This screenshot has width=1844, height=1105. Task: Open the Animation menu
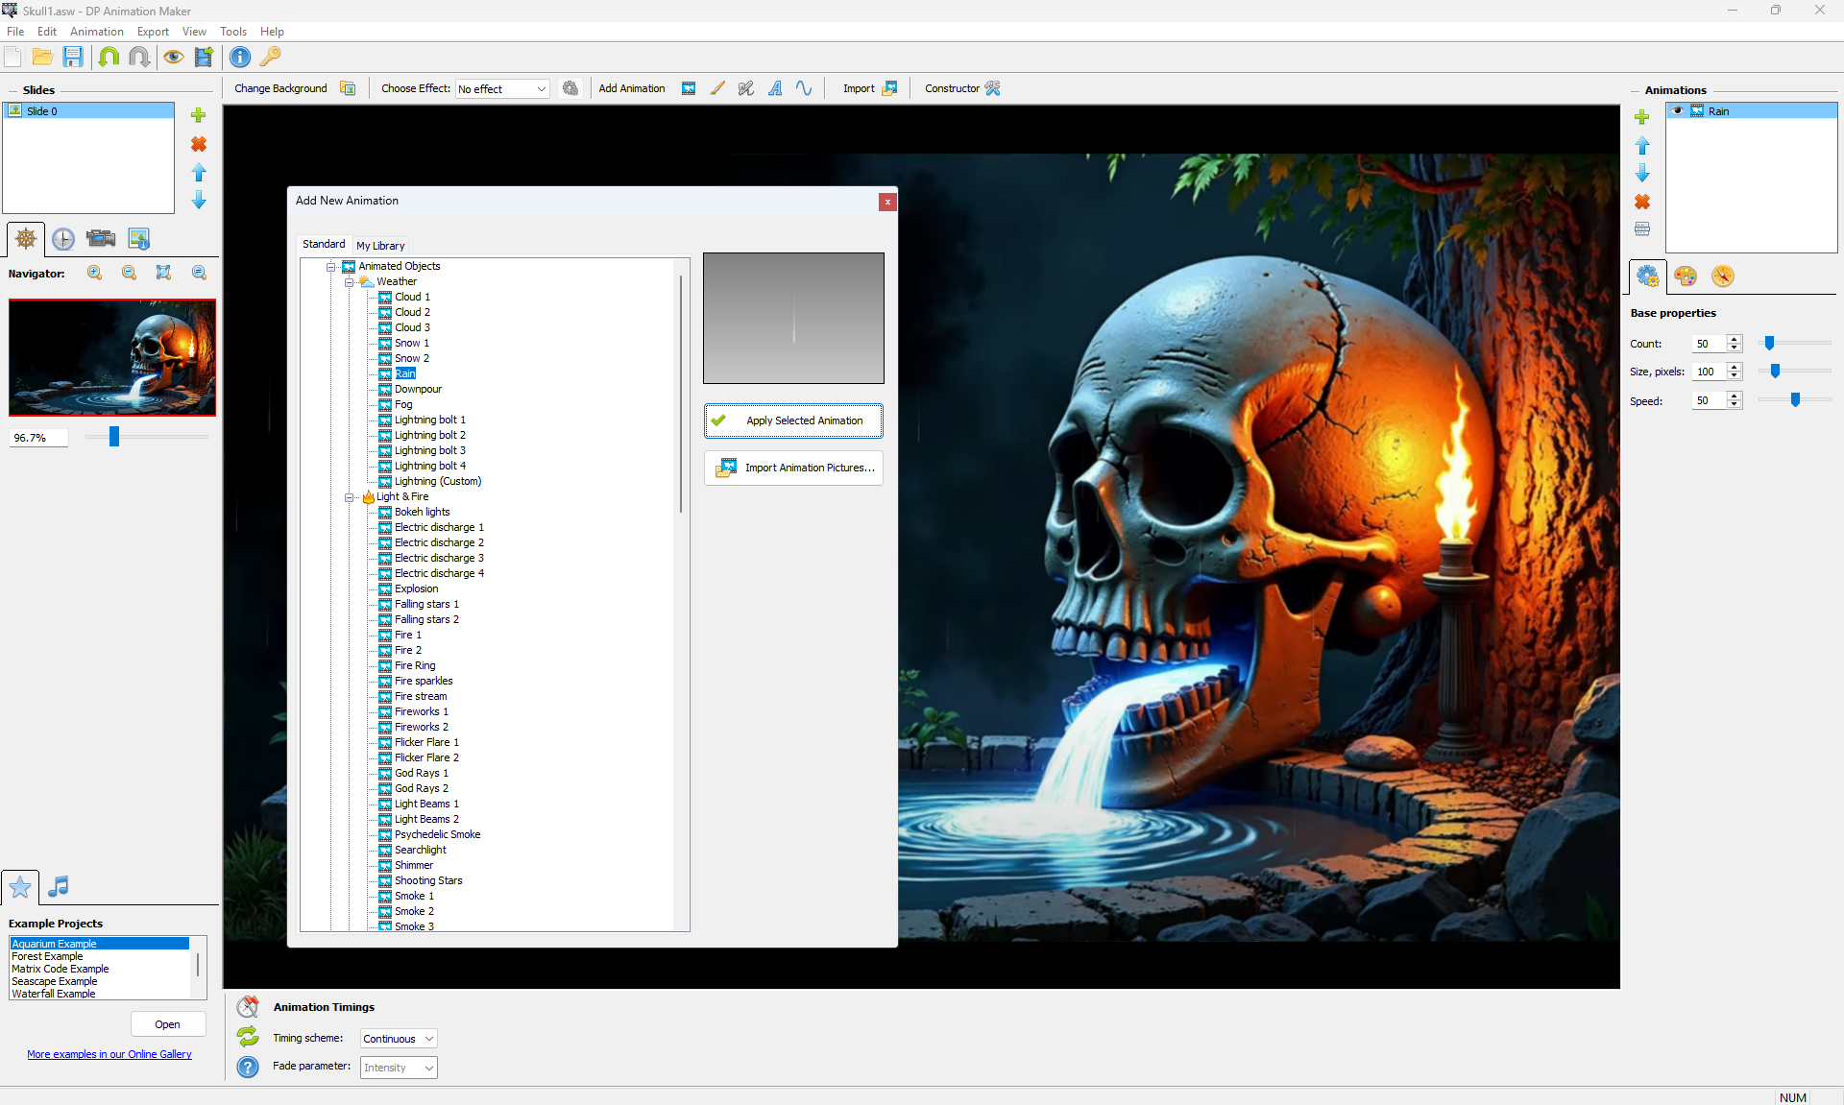tap(96, 32)
